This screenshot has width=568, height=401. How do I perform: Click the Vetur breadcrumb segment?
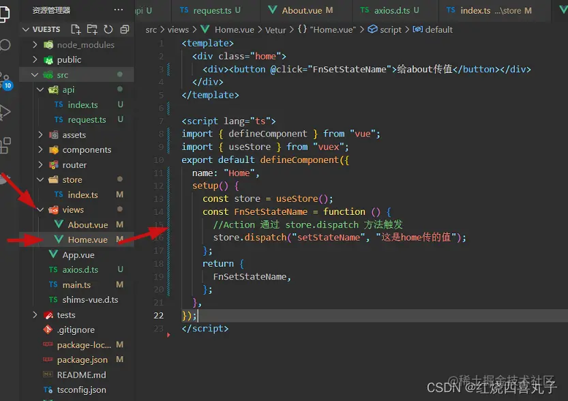275,30
